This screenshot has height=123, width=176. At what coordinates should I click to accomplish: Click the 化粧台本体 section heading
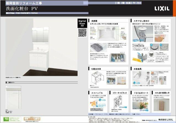(x=96, y=69)
